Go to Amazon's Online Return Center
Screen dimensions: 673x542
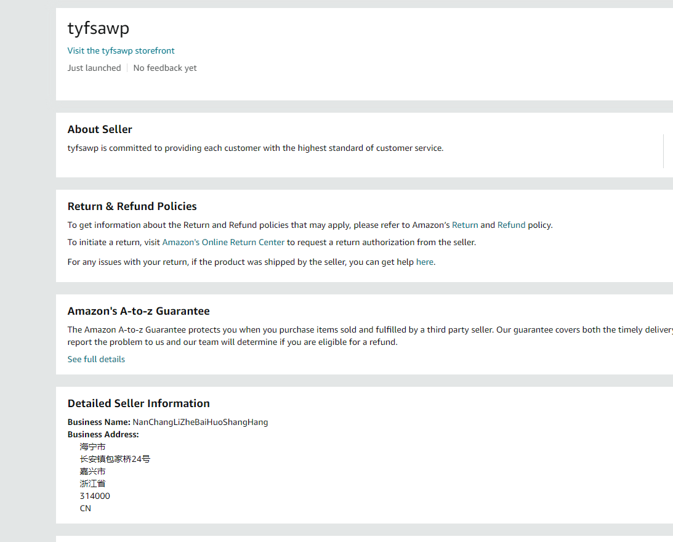[223, 242]
